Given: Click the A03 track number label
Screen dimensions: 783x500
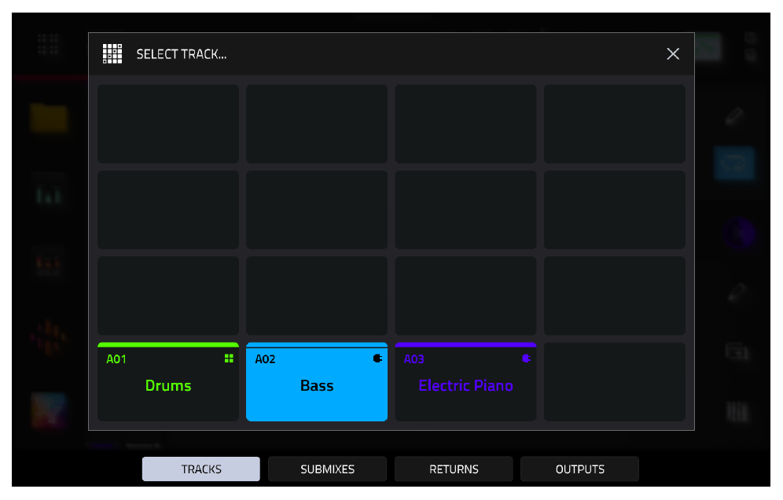Looking at the screenshot, I should (414, 359).
